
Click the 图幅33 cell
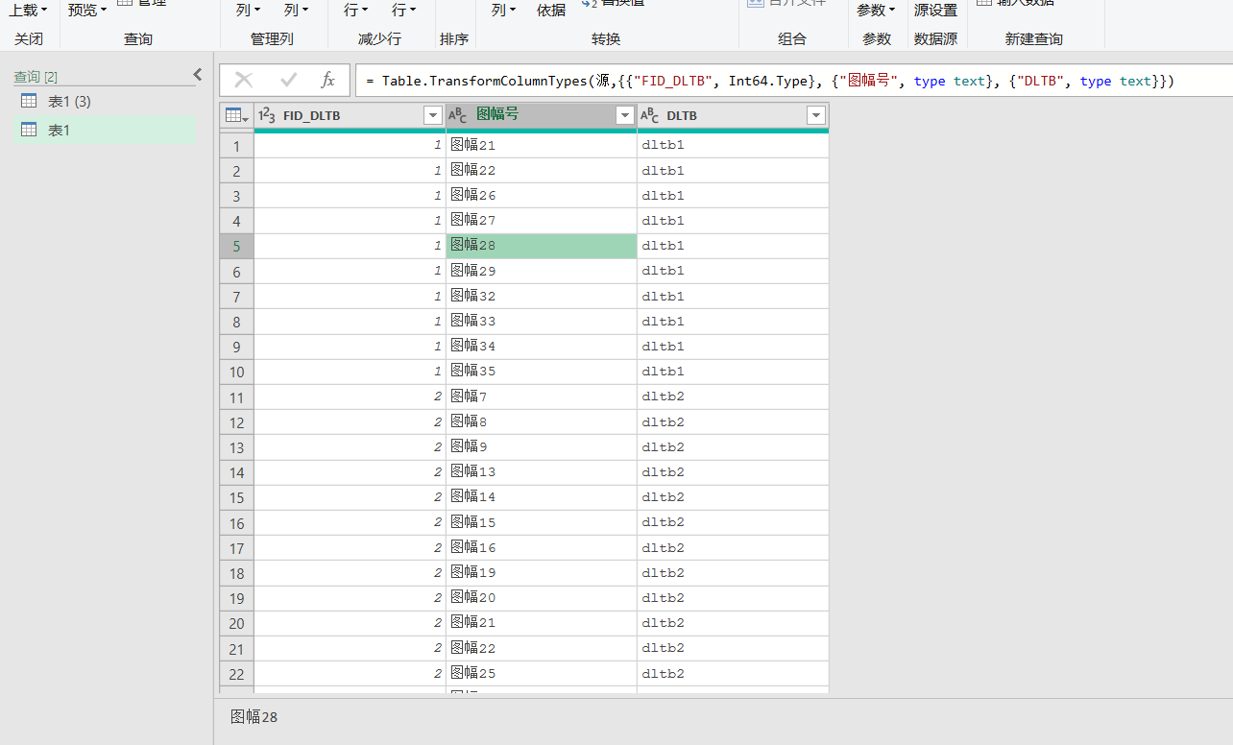pyautogui.click(x=542, y=322)
